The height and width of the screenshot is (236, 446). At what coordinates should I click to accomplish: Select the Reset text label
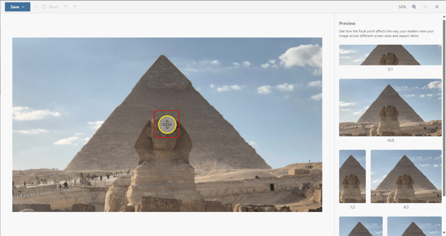54,7
